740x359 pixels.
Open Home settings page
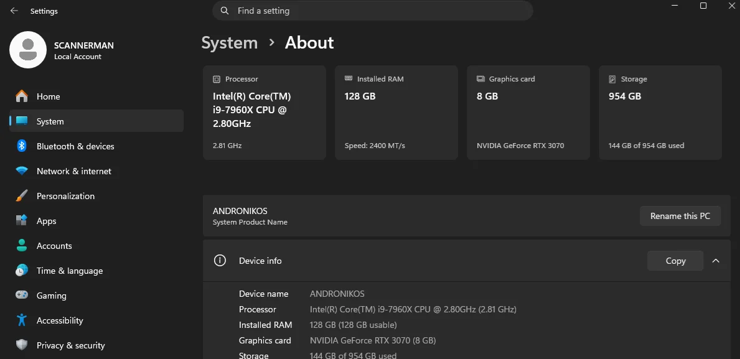click(x=96, y=96)
